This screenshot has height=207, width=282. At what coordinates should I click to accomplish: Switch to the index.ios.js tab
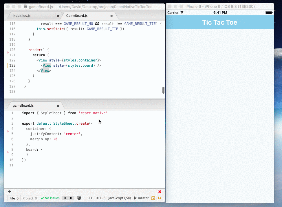click(x=22, y=16)
